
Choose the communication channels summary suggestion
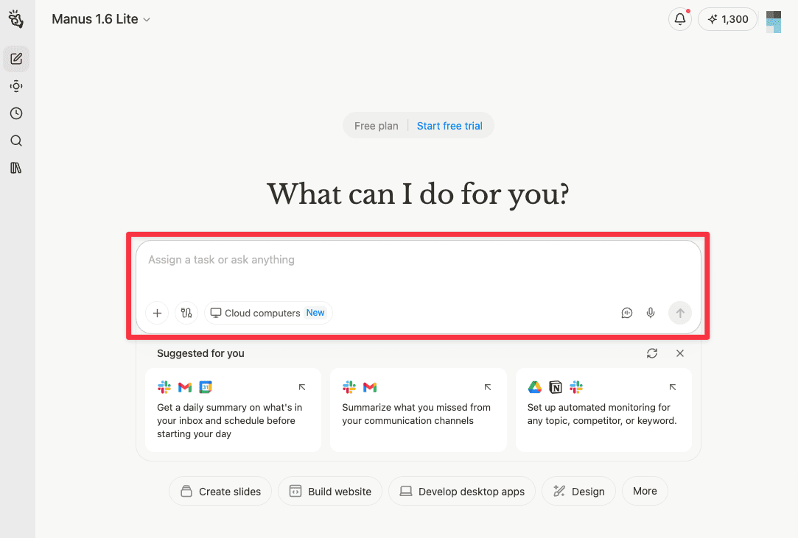click(419, 410)
